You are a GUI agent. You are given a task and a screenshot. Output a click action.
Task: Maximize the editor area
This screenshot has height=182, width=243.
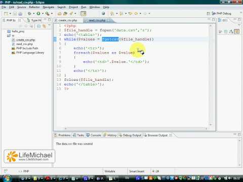(213, 20)
